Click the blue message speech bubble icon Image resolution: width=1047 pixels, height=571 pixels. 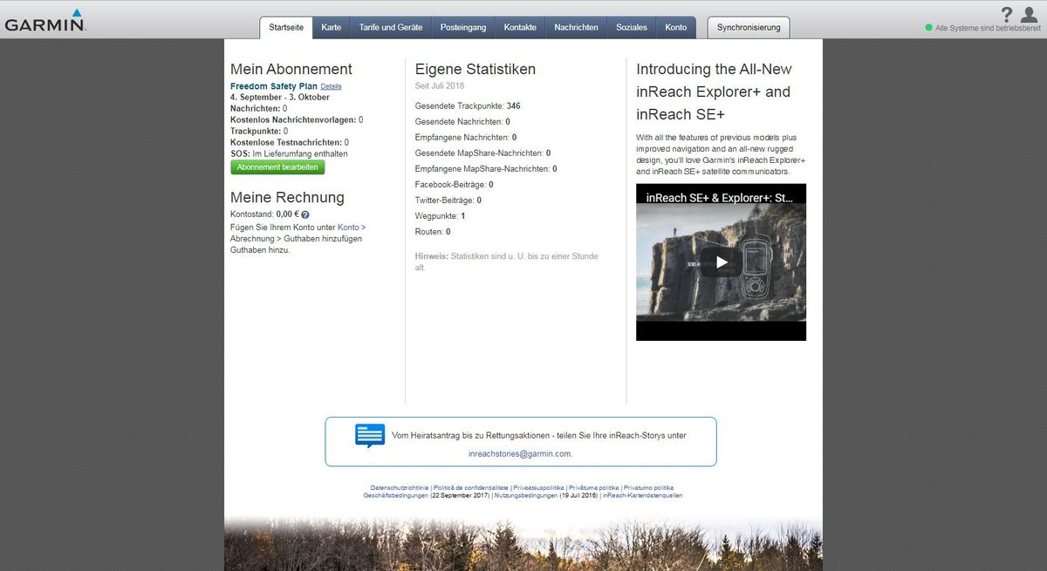(x=370, y=435)
